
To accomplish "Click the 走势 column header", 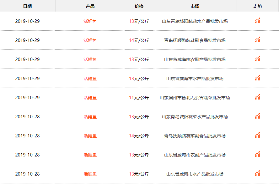I will tap(257, 6).
